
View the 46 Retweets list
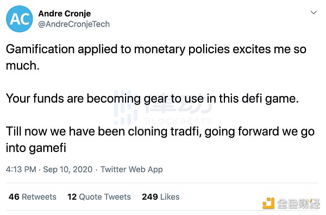pyautogui.click(x=33, y=197)
